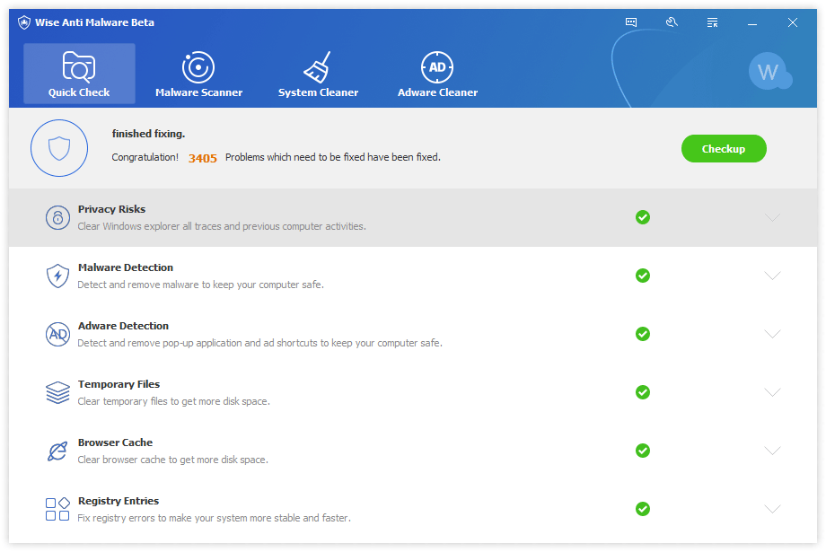
Task: Click 'Detect and remove malware' description text
Action: 201,285
